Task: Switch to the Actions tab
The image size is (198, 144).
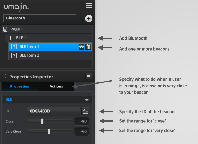Action: click(56, 86)
